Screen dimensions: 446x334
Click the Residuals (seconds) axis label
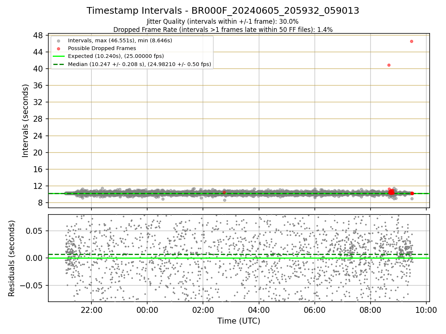point(12,258)
